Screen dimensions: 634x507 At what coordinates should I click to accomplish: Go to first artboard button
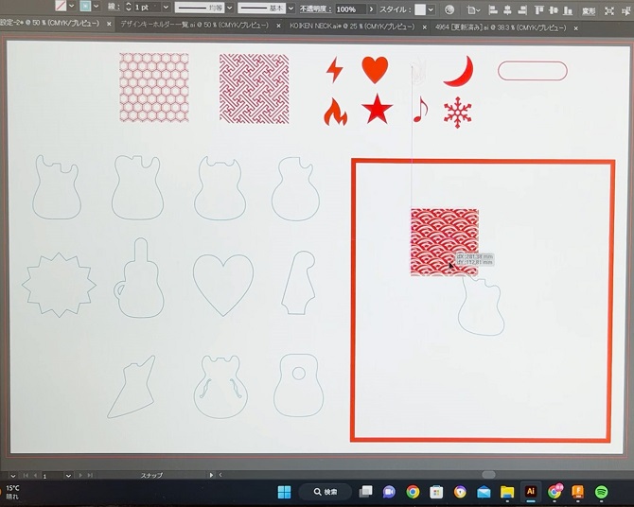coord(26,476)
